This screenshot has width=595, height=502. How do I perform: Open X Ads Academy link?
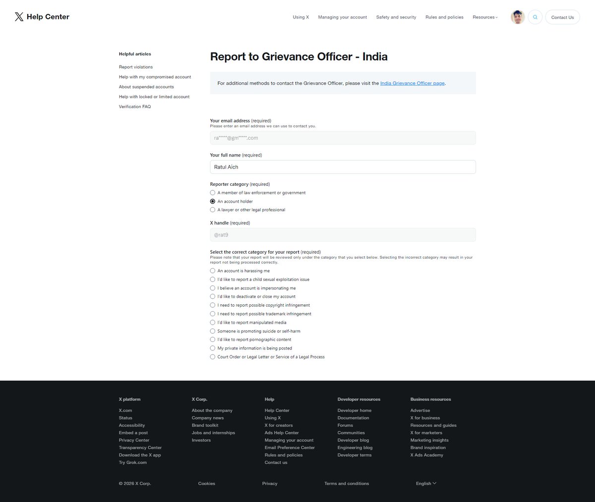coord(427,455)
